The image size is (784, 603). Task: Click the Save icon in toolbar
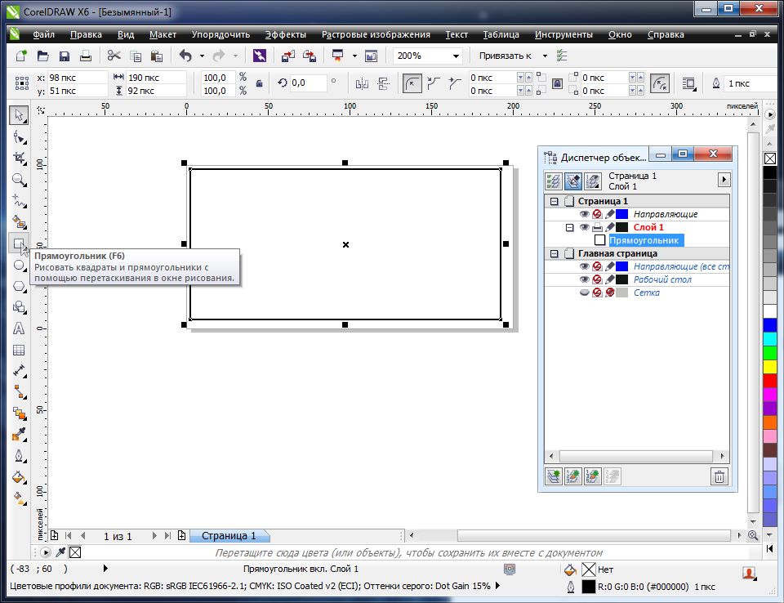[x=86, y=56]
